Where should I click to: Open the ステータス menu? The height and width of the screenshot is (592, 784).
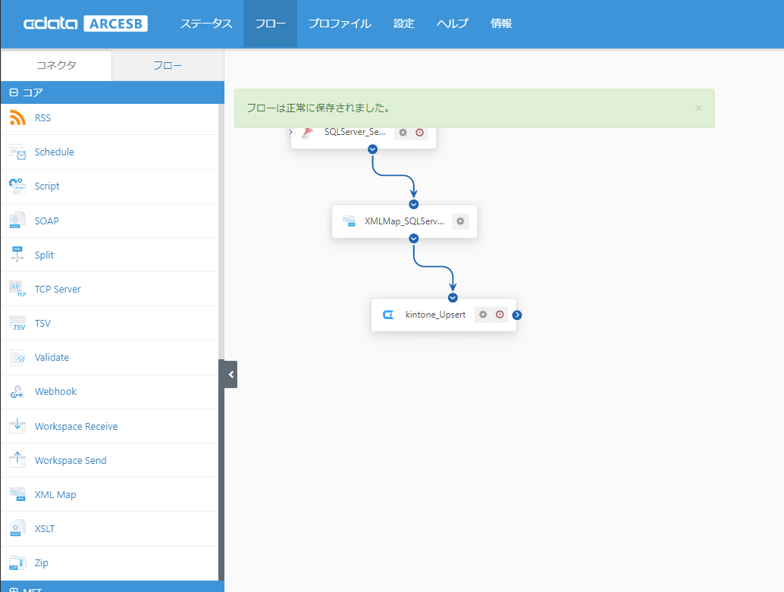(x=206, y=23)
